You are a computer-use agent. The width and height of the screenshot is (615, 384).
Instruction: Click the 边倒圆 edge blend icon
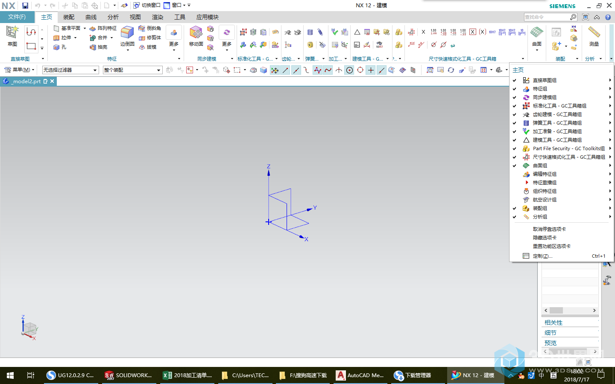click(127, 32)
